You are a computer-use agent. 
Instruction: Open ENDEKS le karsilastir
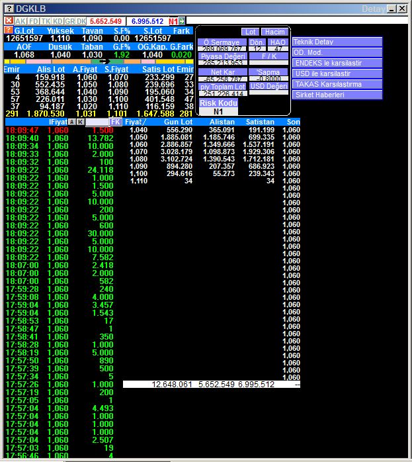coord(337,63)
